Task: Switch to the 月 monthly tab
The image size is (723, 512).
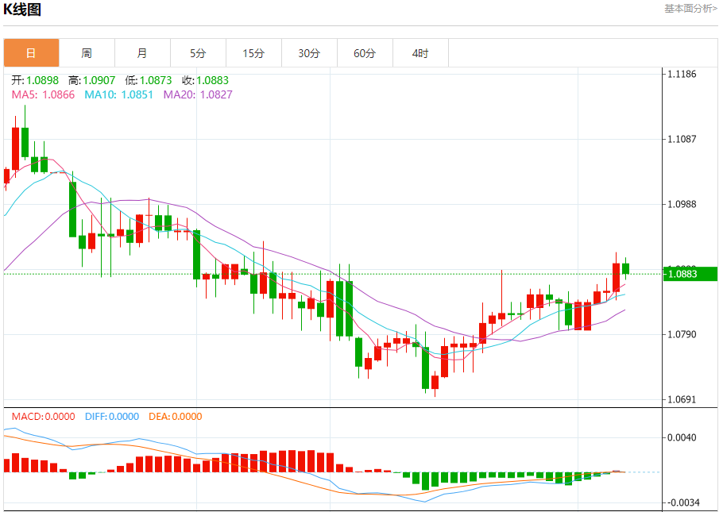Action: (x=142, y=53)
